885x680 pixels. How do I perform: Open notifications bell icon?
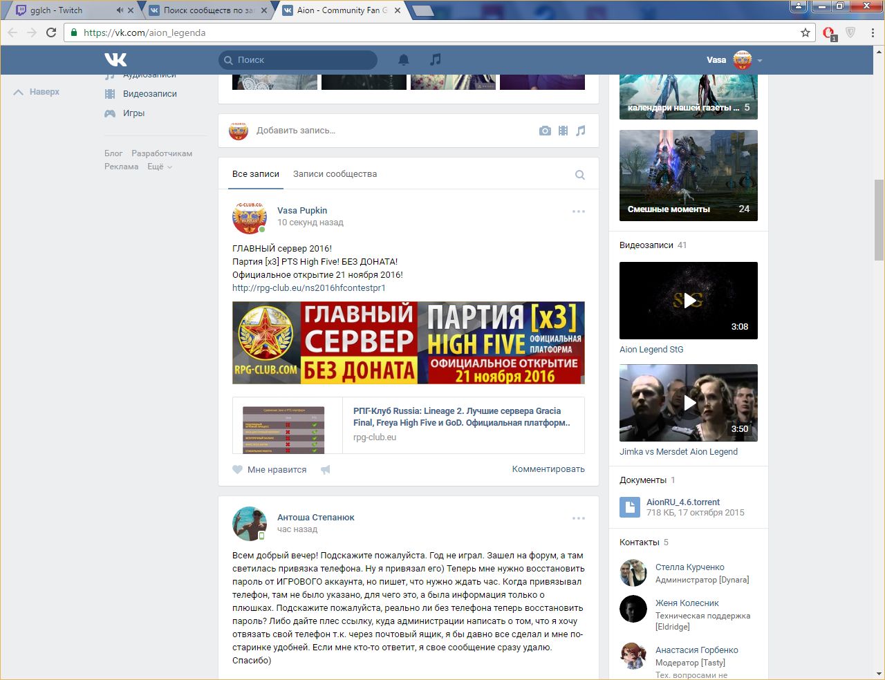[404, 60]
